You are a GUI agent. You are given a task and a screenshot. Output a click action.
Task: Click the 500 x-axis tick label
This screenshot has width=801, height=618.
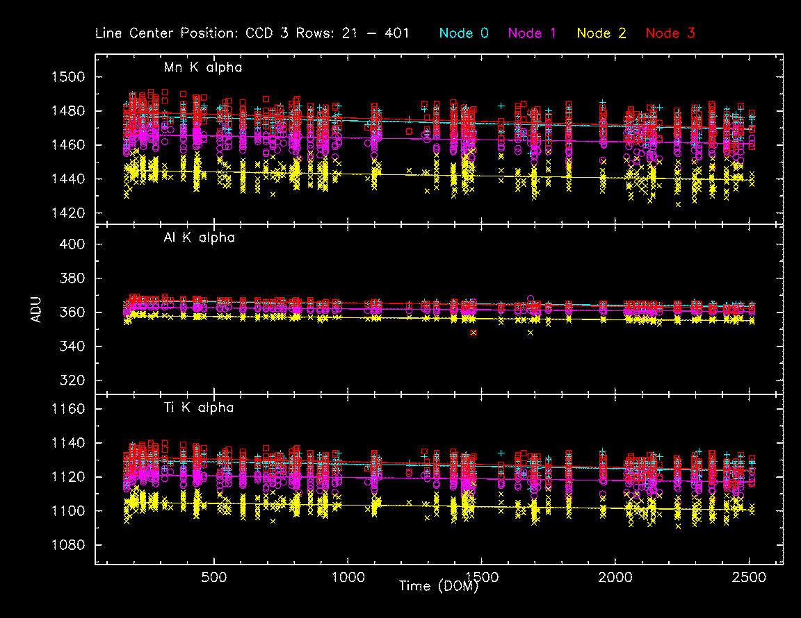(213, 578)
